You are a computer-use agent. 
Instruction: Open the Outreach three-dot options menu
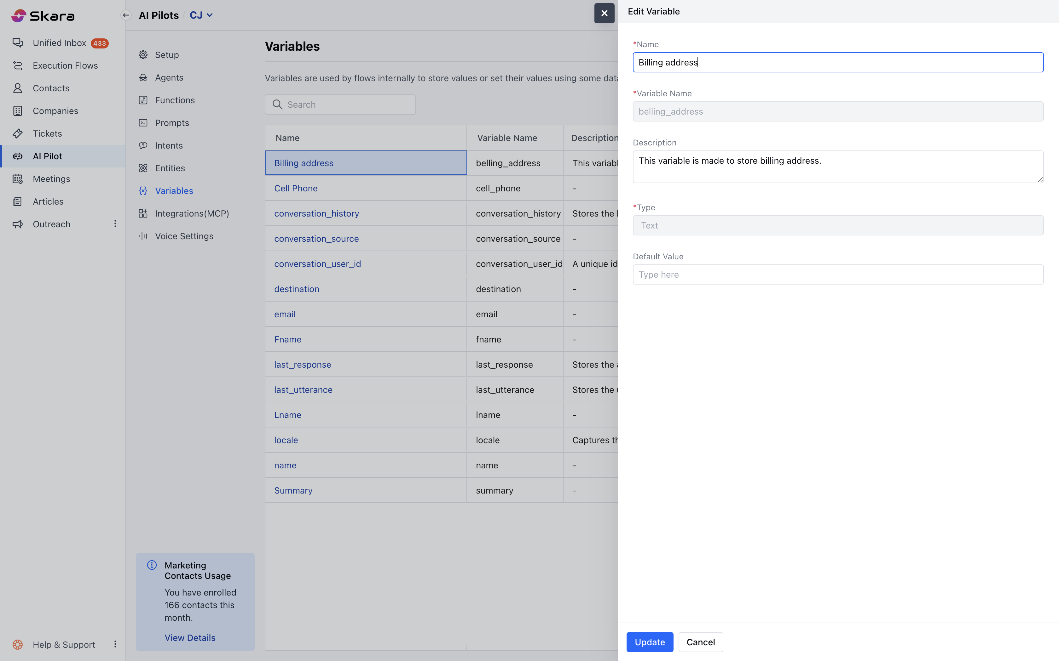coord(115,224)
